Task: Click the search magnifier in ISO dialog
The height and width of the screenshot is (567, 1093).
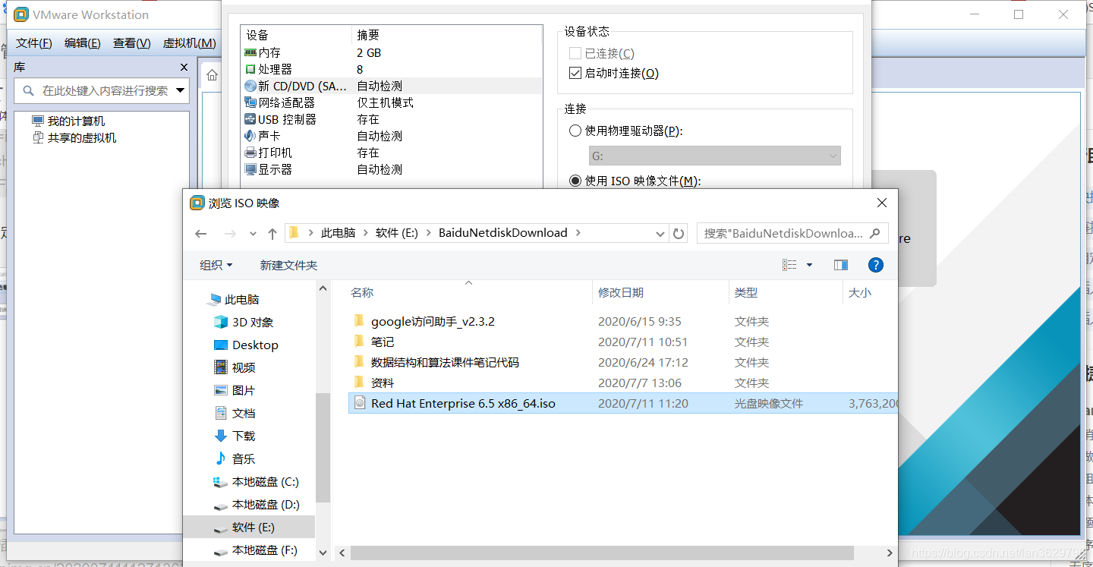Action: point(874,233)
